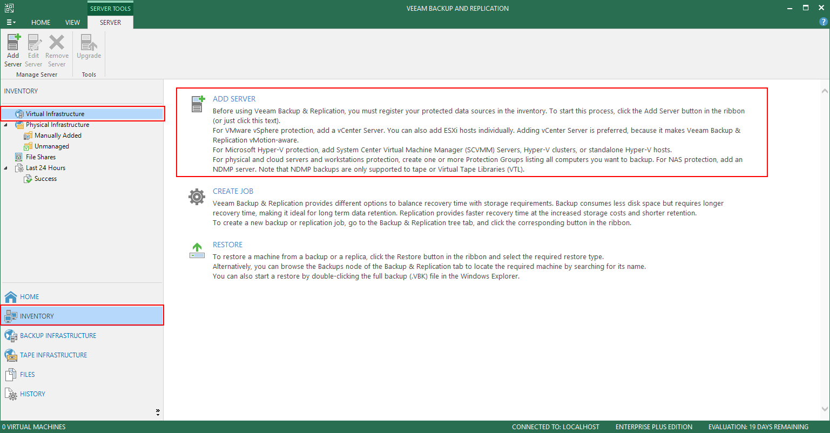Image resolution: width=830 pixels, height=433 pixels.
Task: Click the sentence starting 'To create a new backup'
Action: (x=422, y=222)
